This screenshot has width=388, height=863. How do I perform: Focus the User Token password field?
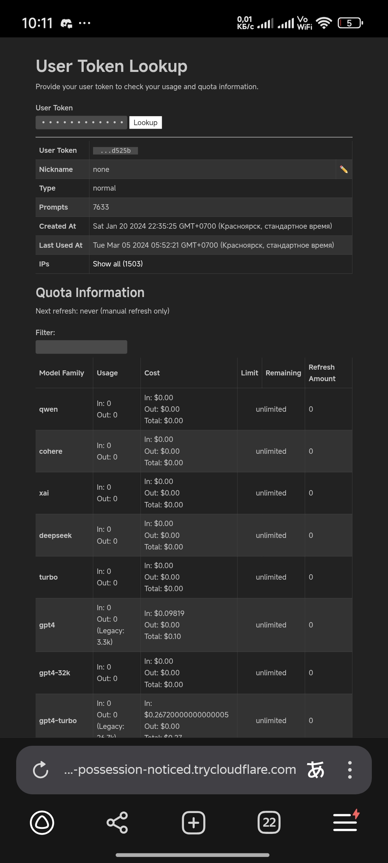pos(81,123)
